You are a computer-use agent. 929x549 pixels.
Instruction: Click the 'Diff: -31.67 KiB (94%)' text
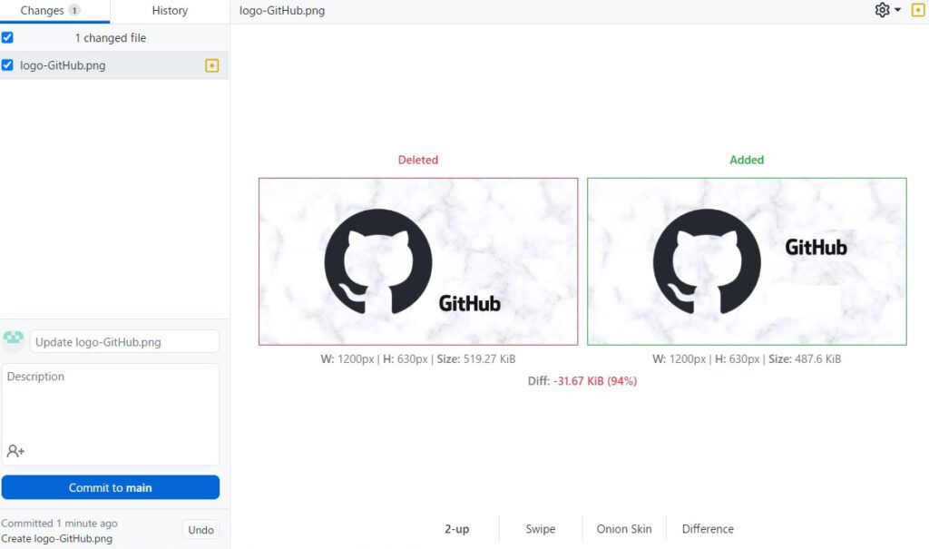[582, 380]
